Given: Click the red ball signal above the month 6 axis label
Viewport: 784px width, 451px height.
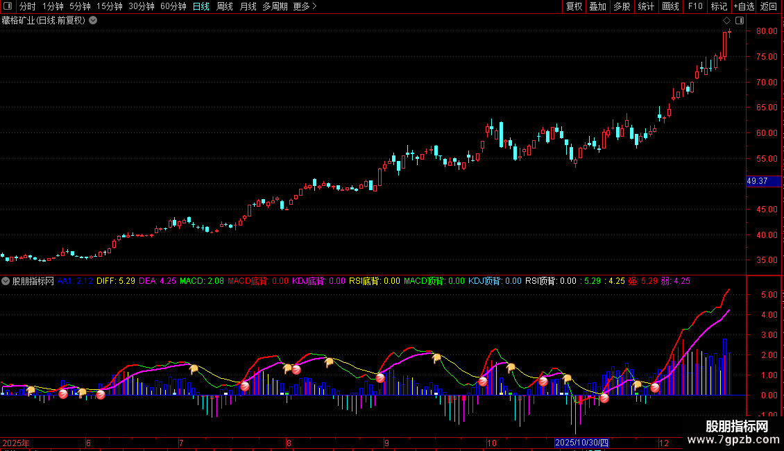Looking at the screenshot, I should (x=101, y=395).
